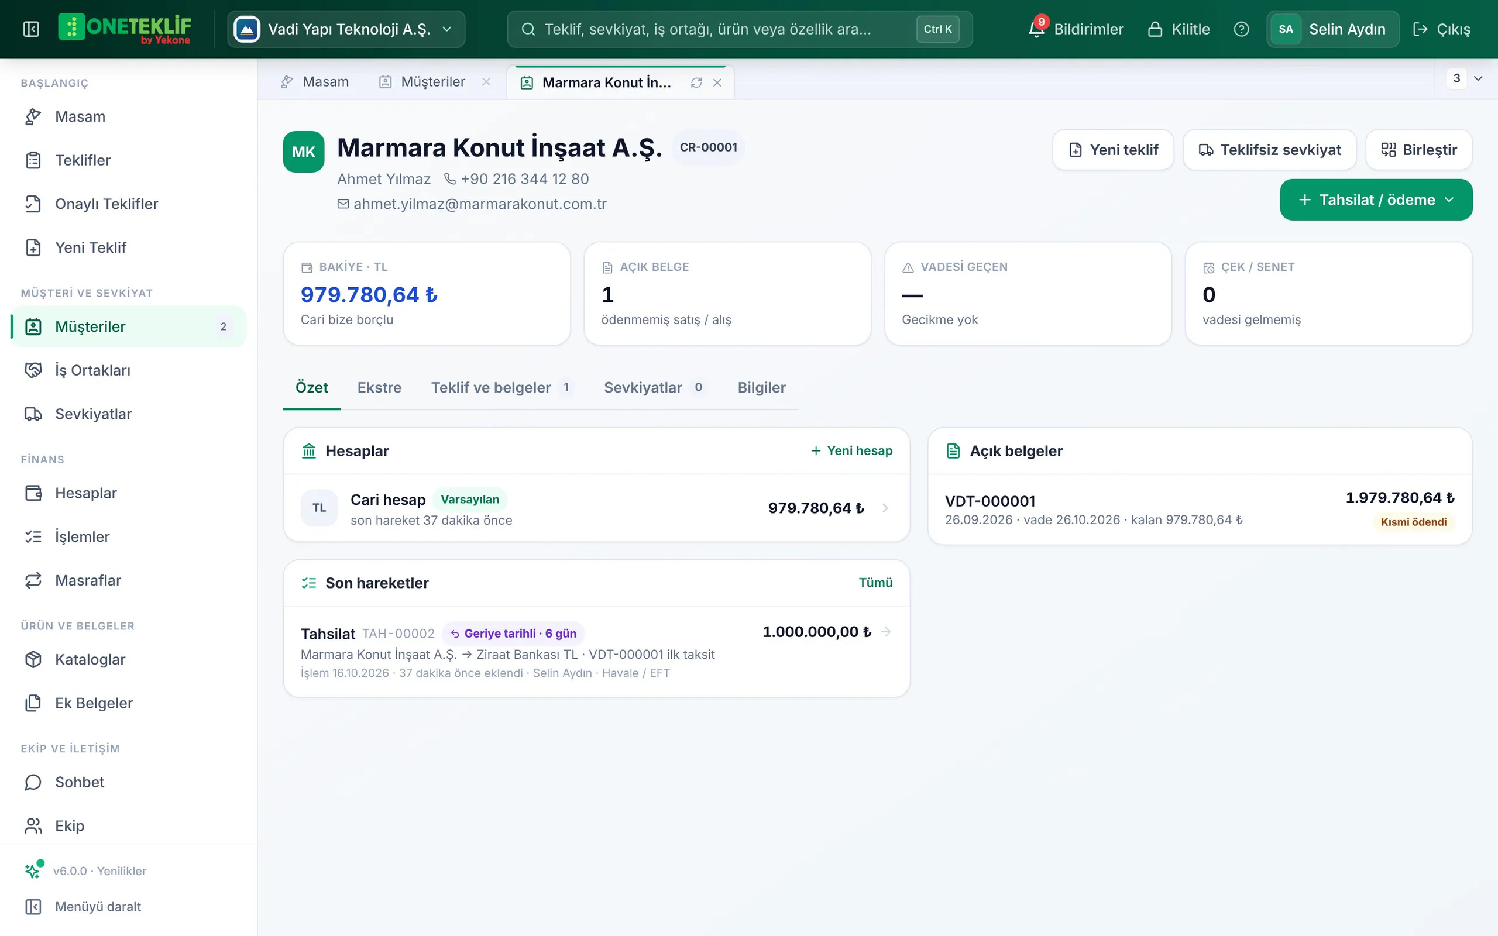Open İş Ortakları handshake item
Screen dimensions: 1498x936
click(x=129, y=370)
